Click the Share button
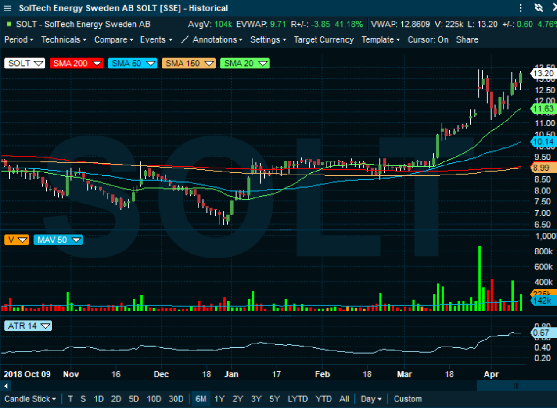 point(467,39)
